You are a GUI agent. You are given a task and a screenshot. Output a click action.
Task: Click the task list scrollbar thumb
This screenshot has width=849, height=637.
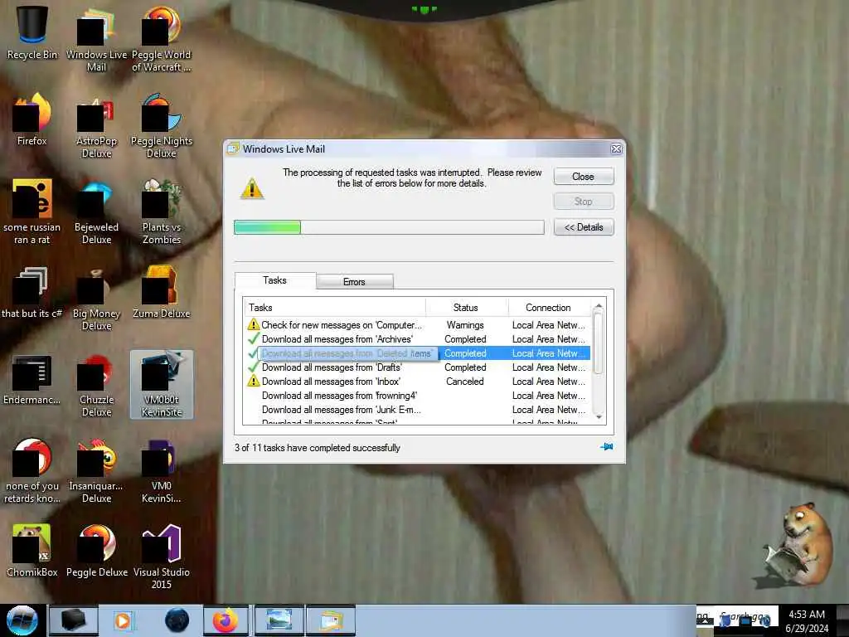pos(599,343)
